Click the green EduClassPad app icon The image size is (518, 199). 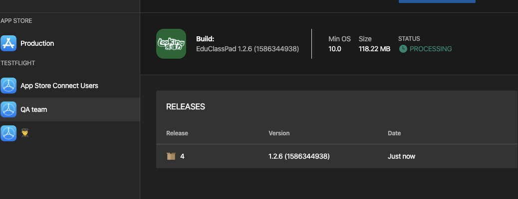(171, 43)
